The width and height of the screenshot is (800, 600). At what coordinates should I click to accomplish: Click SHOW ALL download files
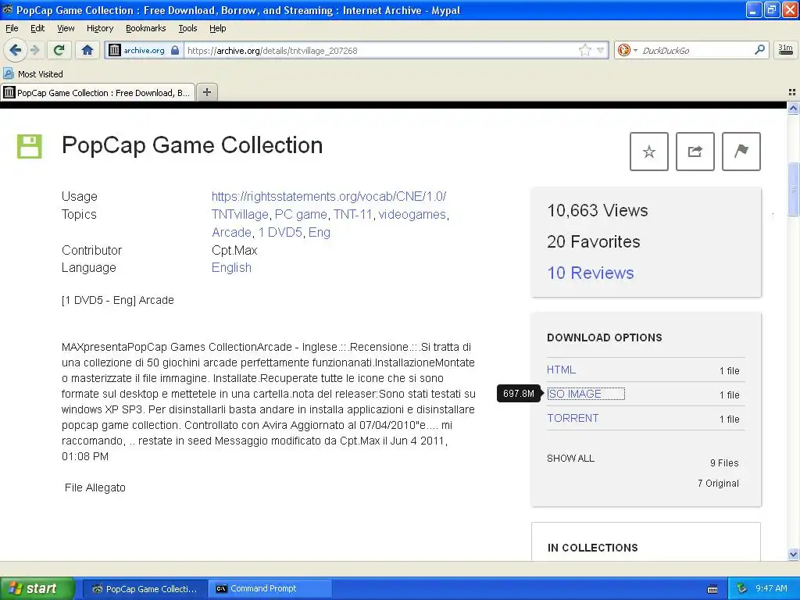pyautogui.click(x=570, y=458)
